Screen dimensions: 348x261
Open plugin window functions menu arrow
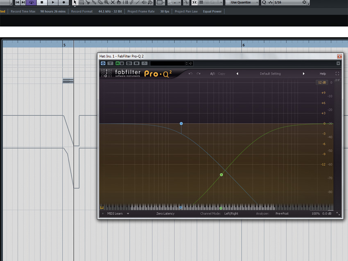(x=338, y=63)
